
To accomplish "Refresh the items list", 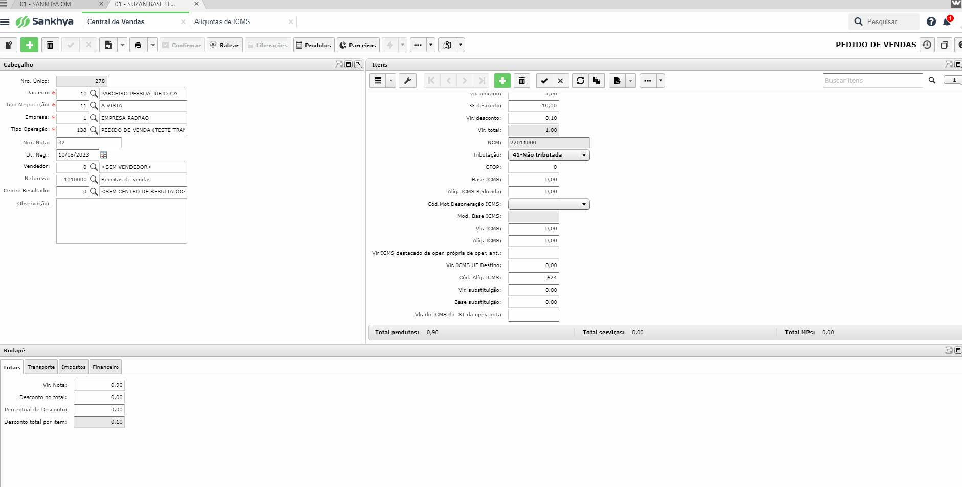I will [580, 81].
